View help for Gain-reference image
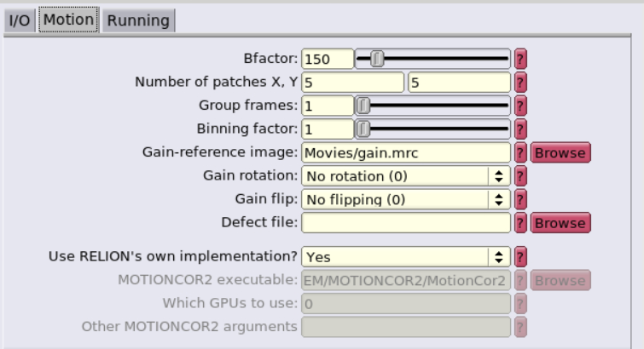The width and height of the screenshot is (644, 349). 520,152
